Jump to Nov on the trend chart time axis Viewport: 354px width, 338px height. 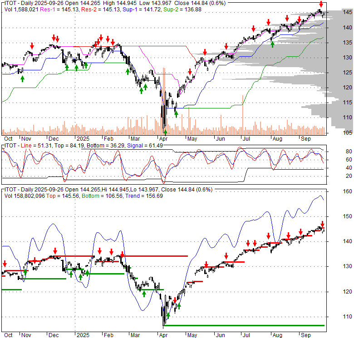point(26,335)
